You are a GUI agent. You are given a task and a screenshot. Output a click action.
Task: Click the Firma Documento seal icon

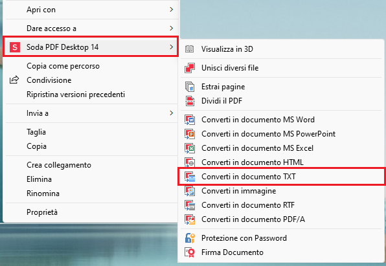pyautogui.click(x=190, y=252)
